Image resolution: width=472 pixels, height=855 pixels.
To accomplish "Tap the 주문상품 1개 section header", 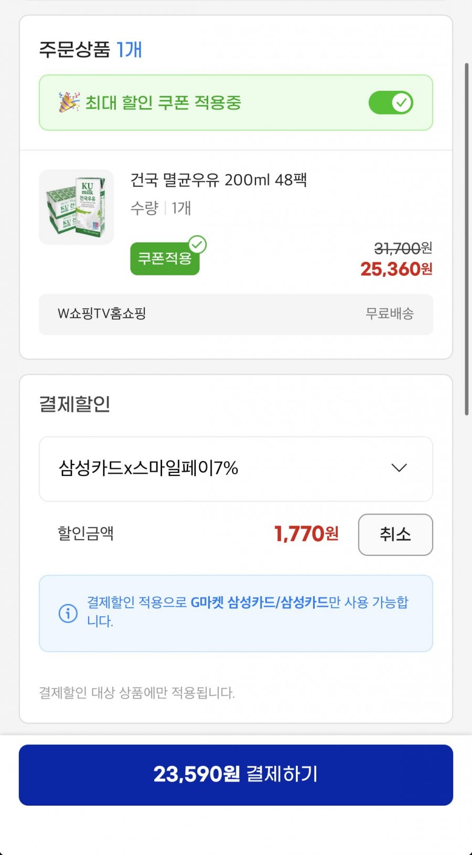I will click(x=91, y=50).
